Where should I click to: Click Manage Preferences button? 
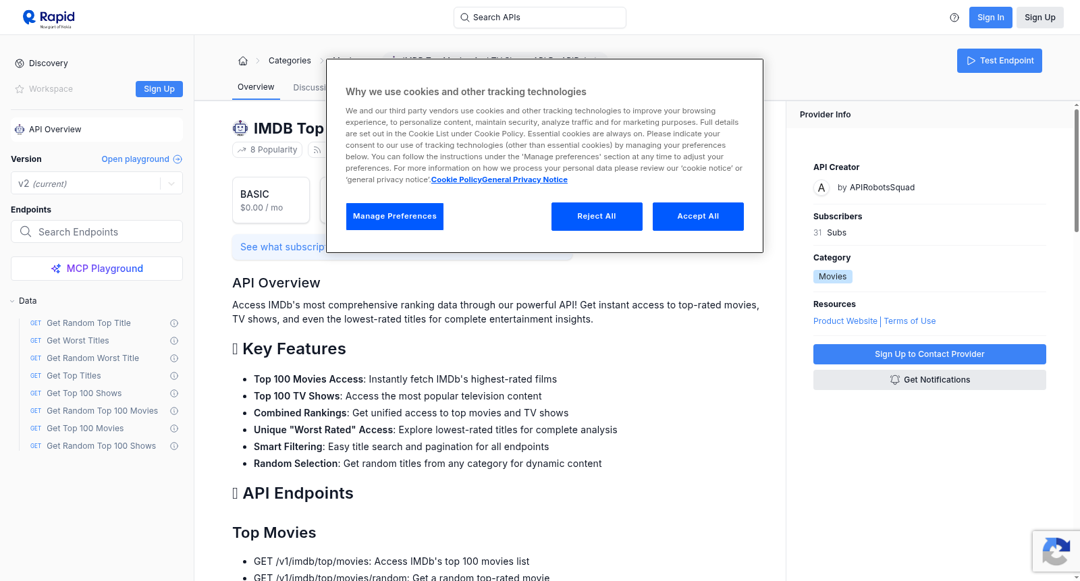click(x=395, y=217)
